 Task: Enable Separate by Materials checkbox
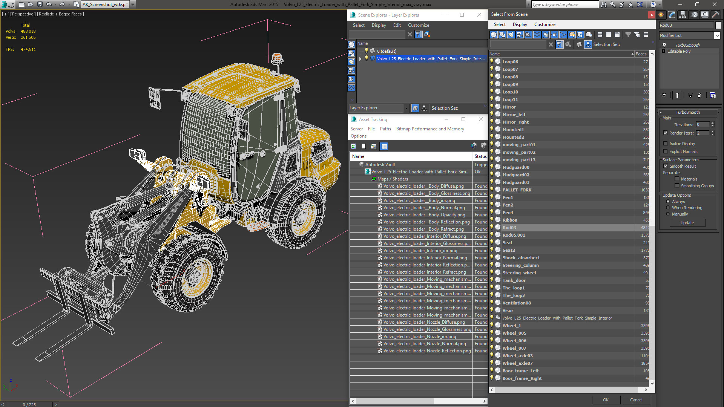[x=677, y=179]
